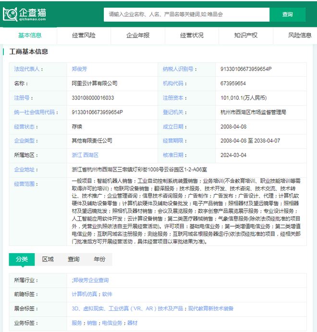Open the 郑俊芳企业查询 link

[91, 280]
